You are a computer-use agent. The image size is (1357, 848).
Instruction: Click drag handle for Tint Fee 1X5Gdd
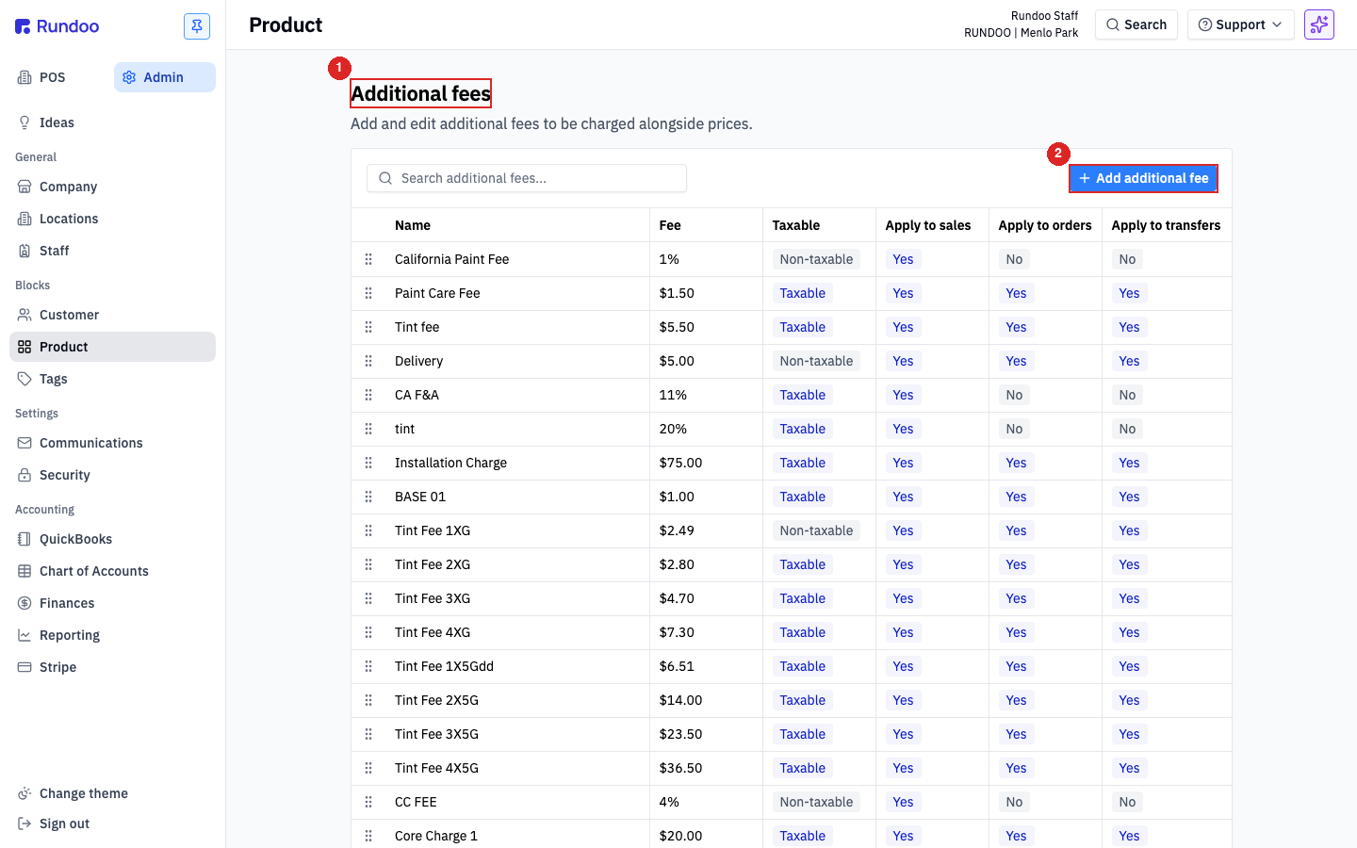368,666
